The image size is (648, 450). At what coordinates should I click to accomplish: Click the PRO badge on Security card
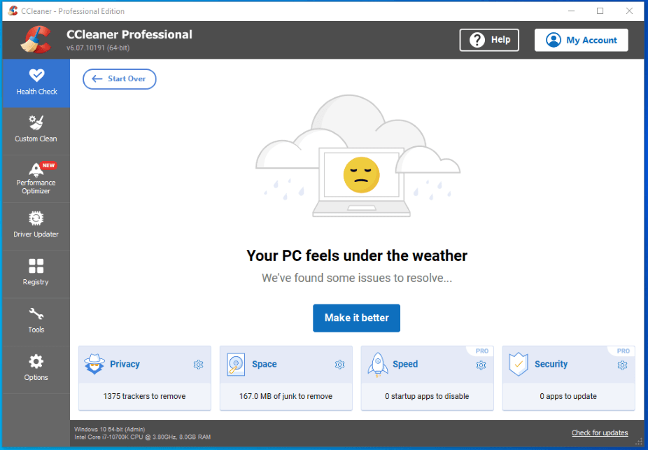pos(624,351)
